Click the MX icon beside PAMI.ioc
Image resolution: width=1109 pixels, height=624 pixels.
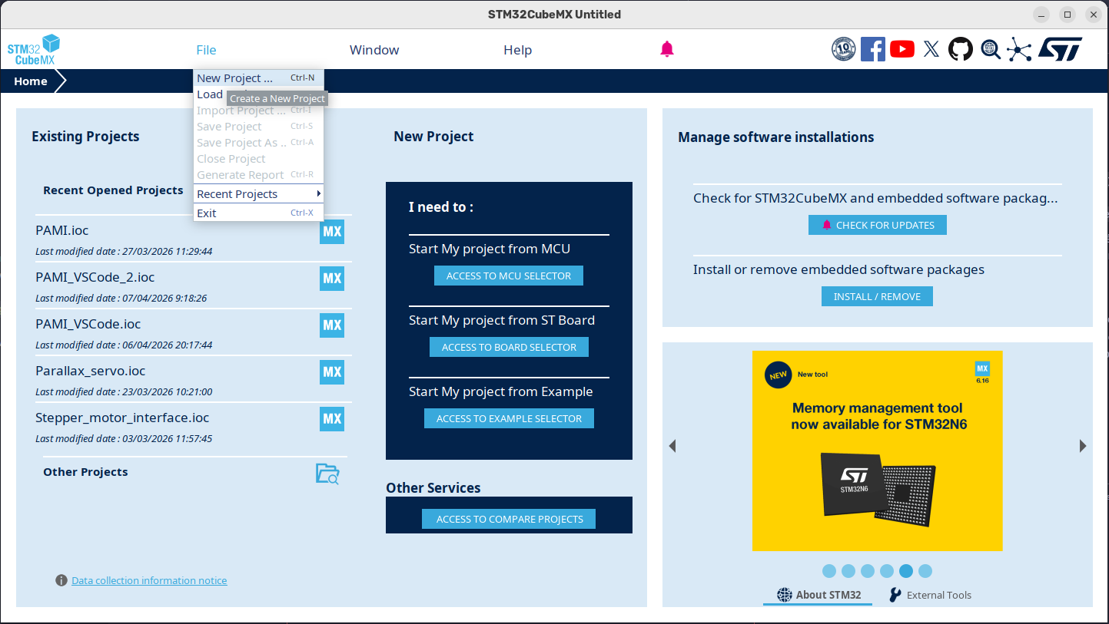click(x=332, y=232)
